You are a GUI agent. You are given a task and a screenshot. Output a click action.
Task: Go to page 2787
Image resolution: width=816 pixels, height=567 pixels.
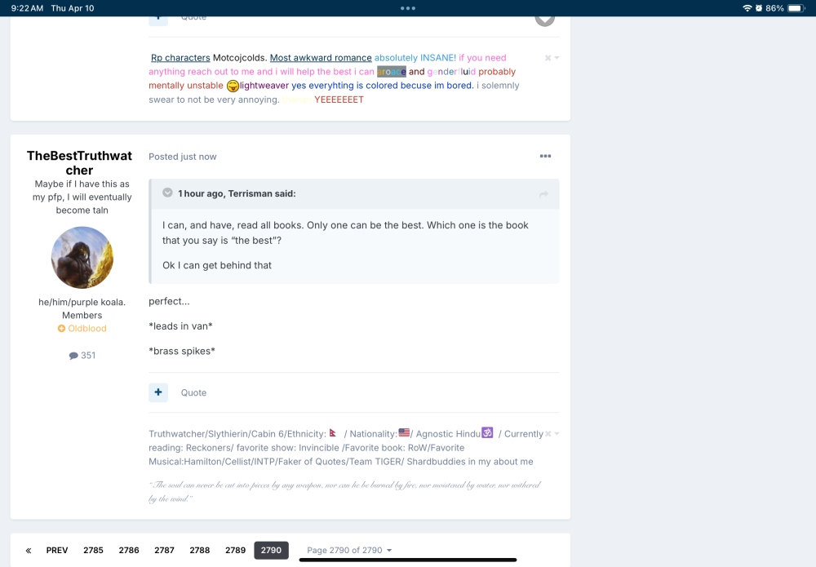tap(164, 551)
